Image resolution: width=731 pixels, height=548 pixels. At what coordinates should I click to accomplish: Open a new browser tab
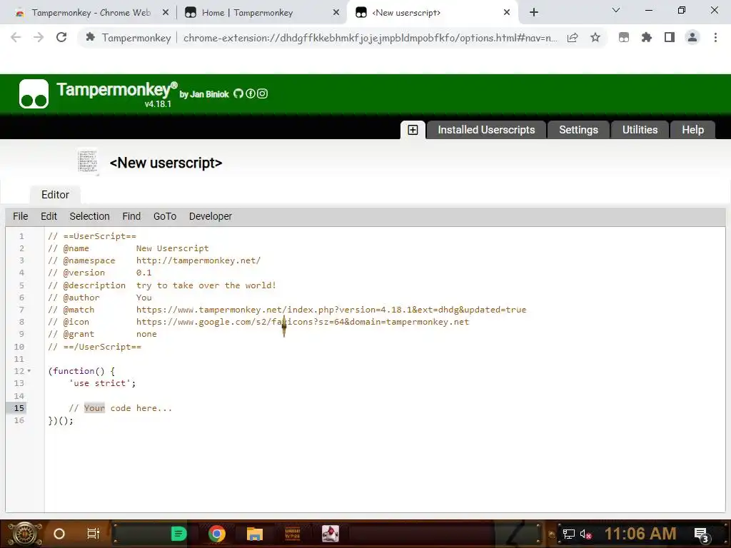(534, 13)
